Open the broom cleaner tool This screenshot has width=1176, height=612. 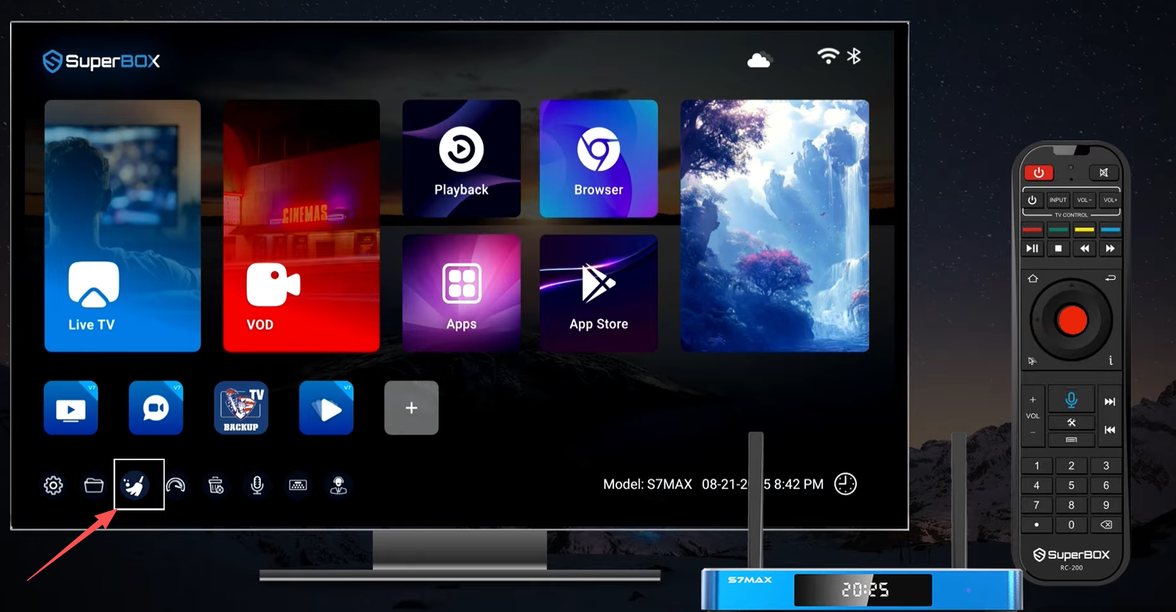coord(135,484)
